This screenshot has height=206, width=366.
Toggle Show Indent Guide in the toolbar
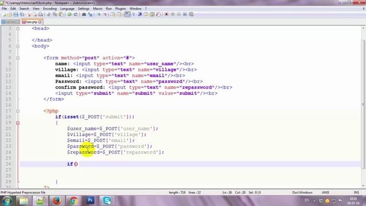click(140, 14)
